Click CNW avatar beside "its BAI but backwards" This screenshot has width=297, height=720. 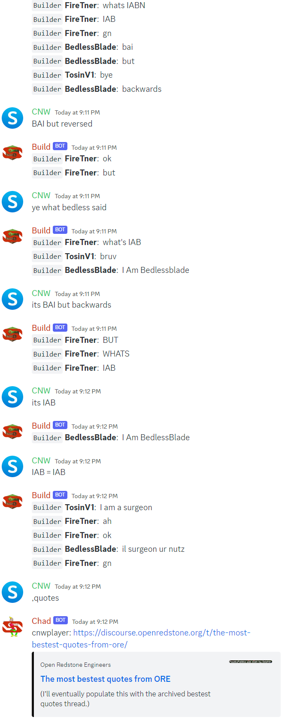(12, 299)
